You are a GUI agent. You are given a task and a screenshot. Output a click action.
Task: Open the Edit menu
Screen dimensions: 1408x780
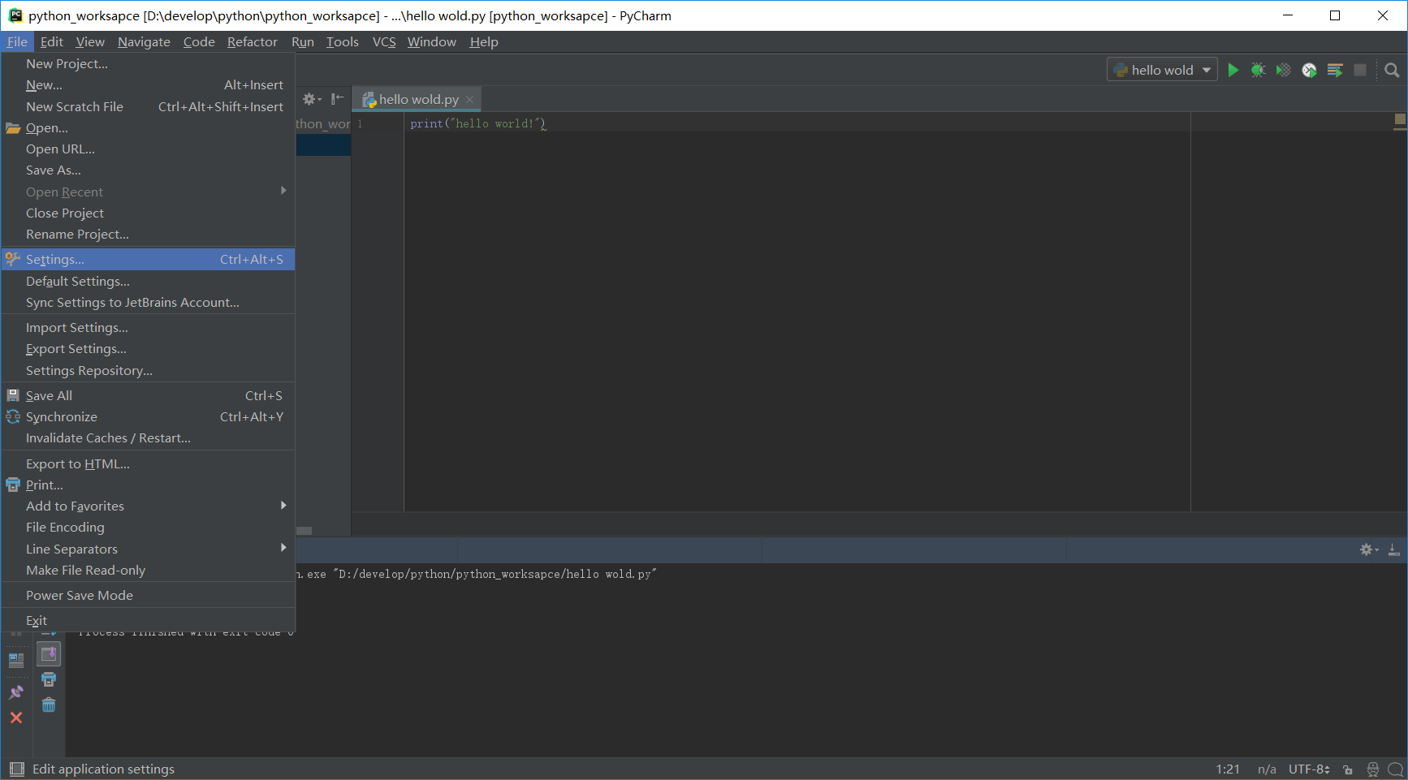[51, 41]
